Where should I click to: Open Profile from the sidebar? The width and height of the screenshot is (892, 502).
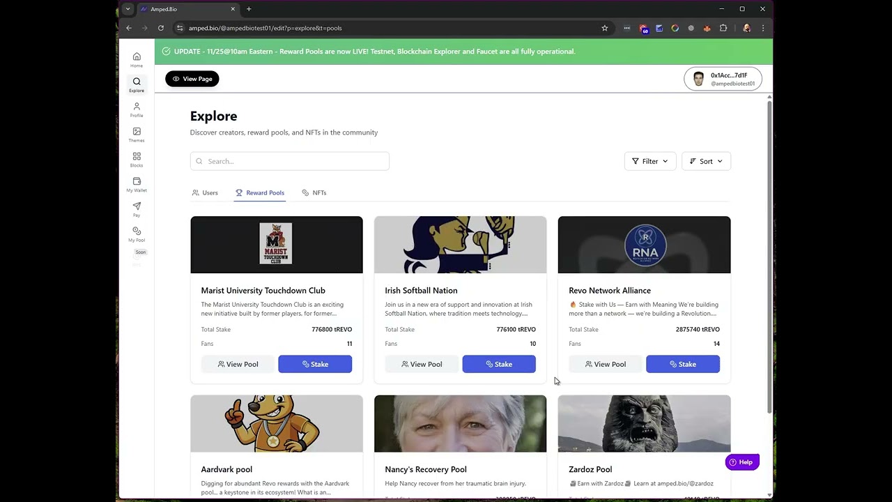[137, 109]
